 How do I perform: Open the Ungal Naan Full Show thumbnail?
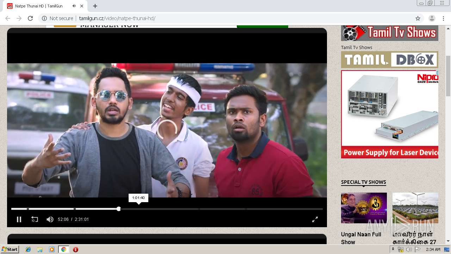click(x=364, y=208)
